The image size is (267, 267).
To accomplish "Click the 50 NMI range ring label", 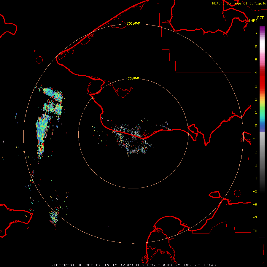I will tap(133, 78).
